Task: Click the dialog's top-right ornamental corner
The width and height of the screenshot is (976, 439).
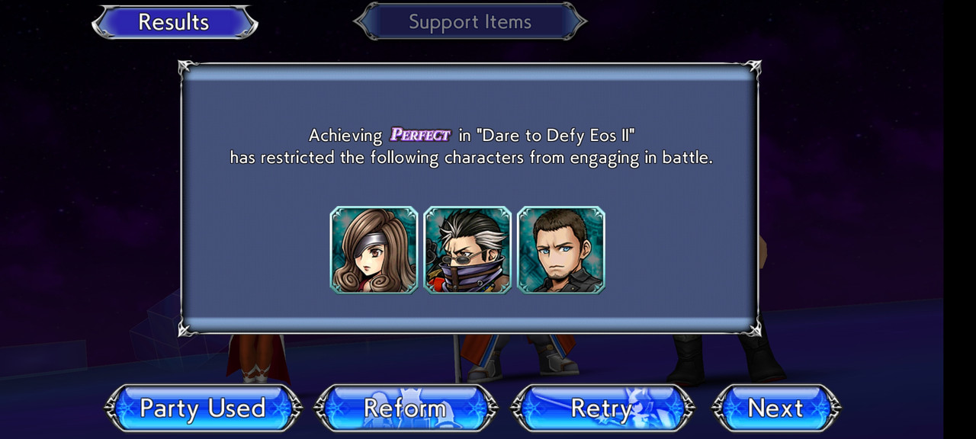Action: coord(752,69)
